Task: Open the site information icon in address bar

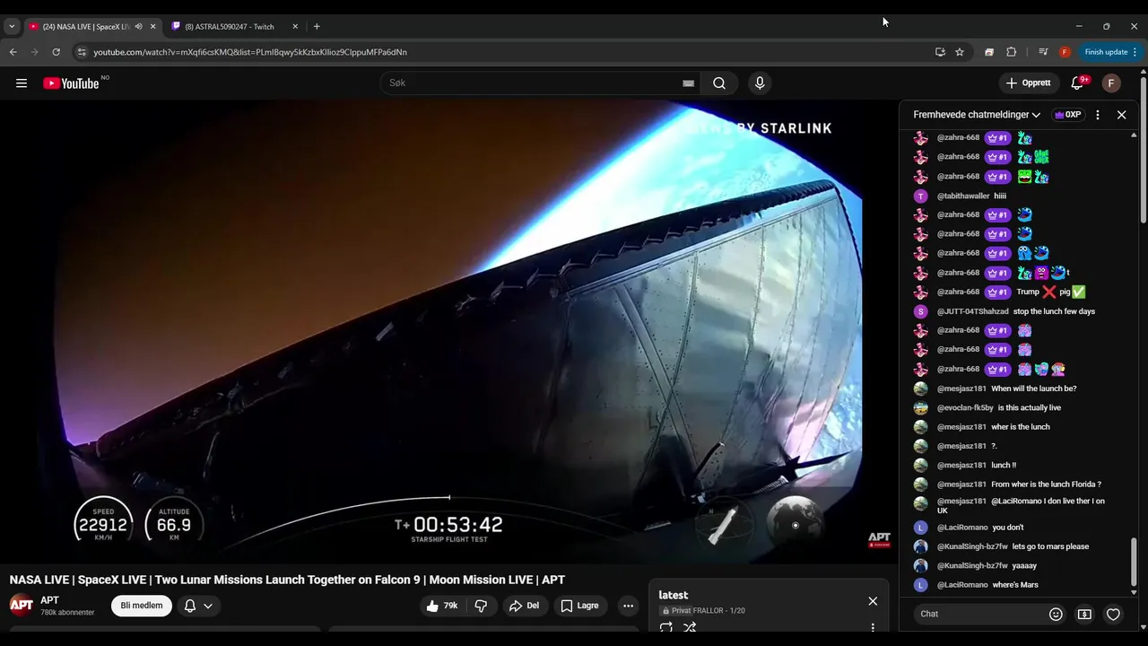Action: click(82, 52)
